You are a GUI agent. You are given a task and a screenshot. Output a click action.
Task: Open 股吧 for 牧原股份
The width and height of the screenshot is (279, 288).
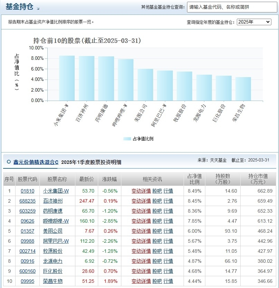[x=157, y=251]
